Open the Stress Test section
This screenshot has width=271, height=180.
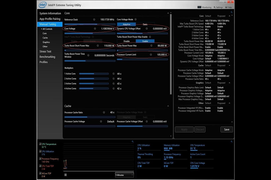pos(45,51)
